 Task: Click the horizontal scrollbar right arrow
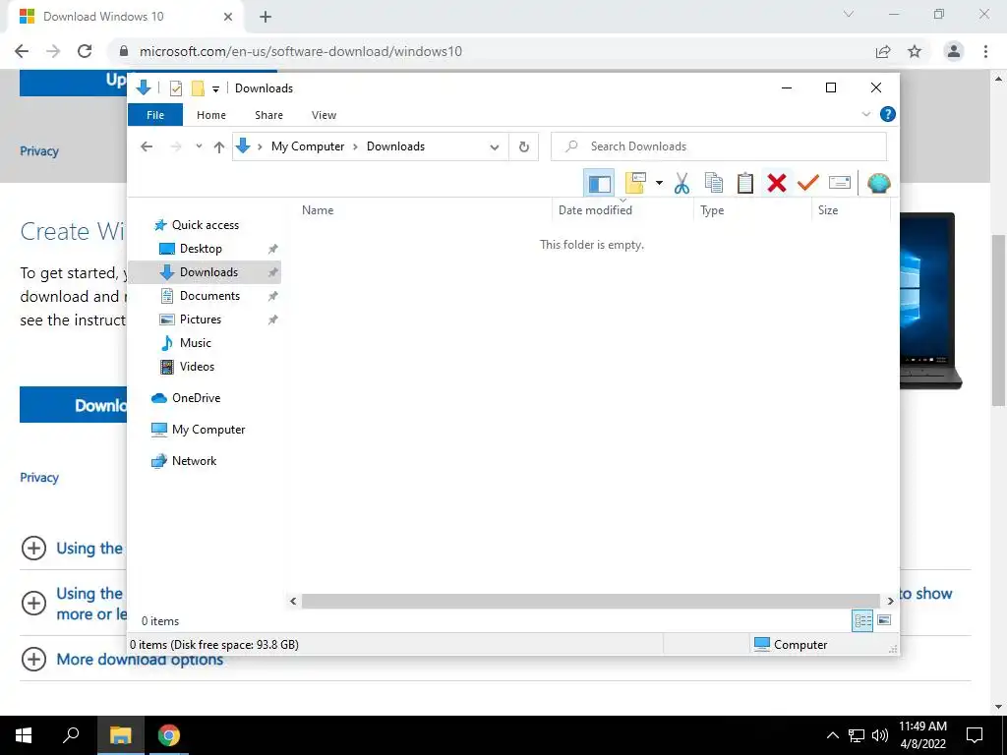[890, 601]
